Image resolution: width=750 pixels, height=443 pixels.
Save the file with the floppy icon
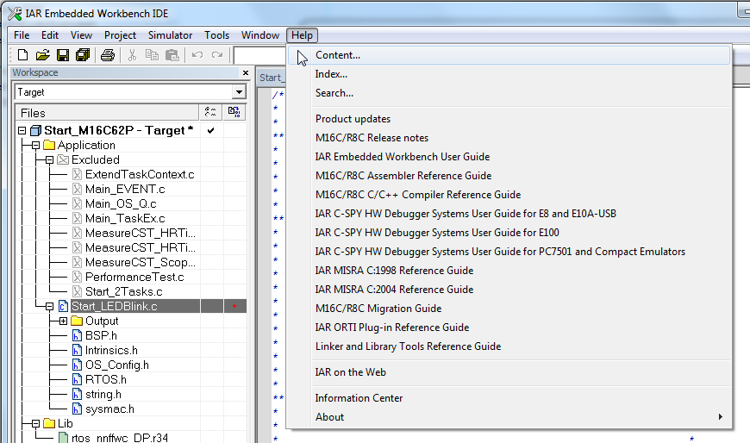(63, 55)
